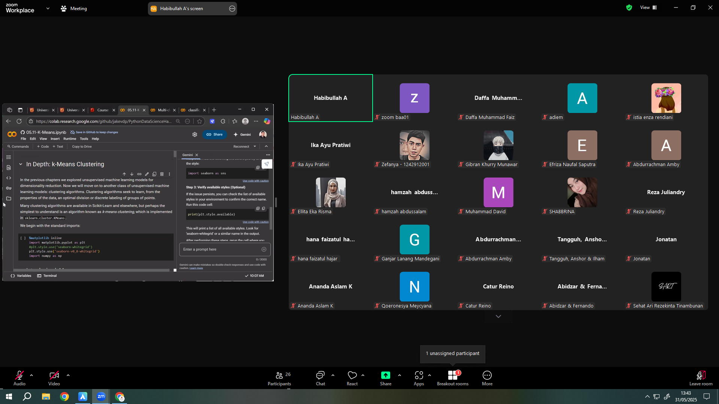The width and height of the screenshot is (719, 404).
Task: Open the Colab Runtime menu
Action: (70, 139)
